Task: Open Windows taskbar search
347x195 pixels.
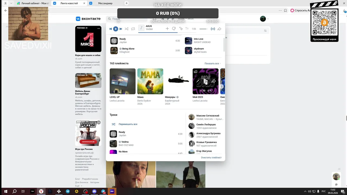Action: click(15, 191)
